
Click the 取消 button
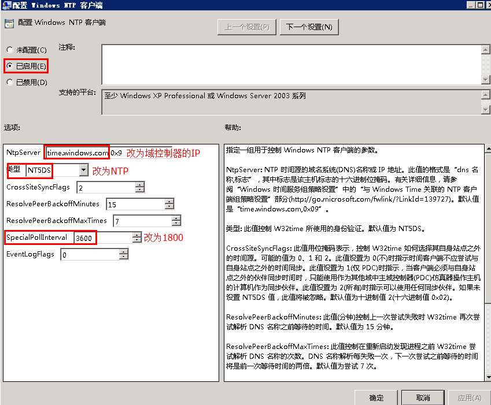[423, 397]
